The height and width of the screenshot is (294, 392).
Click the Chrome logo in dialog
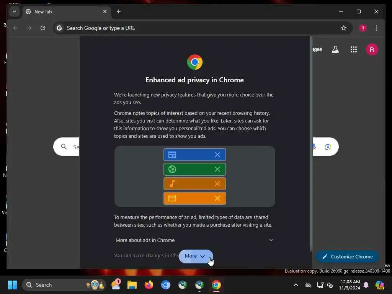[x=195, y=62]
